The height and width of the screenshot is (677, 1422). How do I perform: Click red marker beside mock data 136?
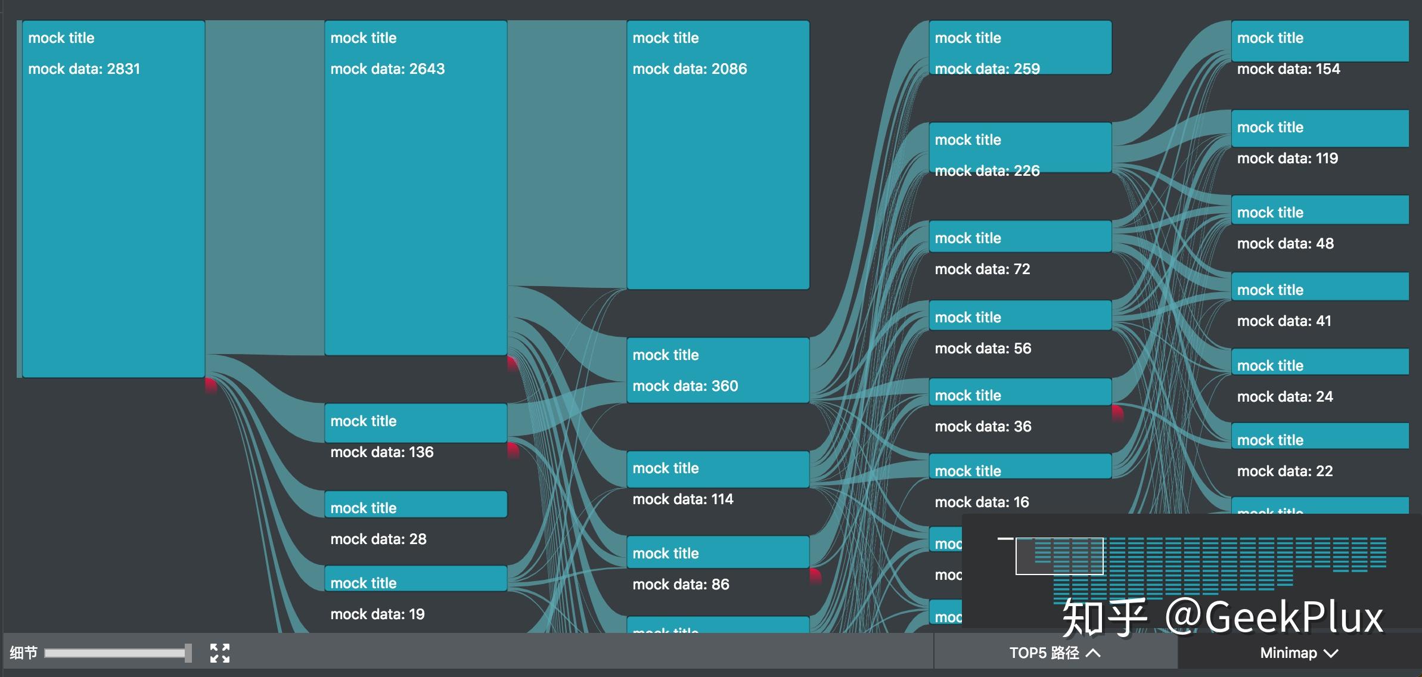(513, 450)
